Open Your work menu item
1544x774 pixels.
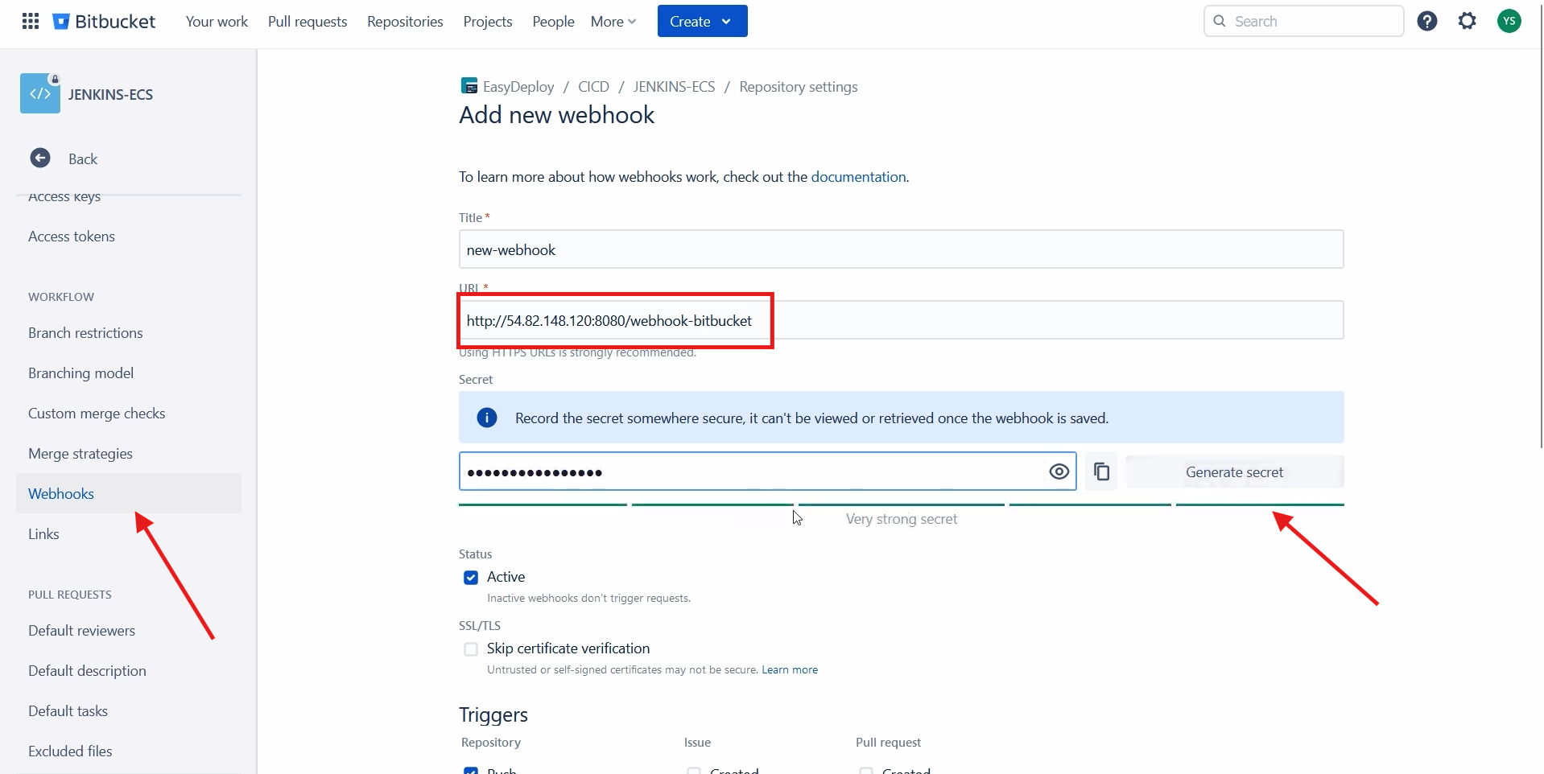point(217,22)
